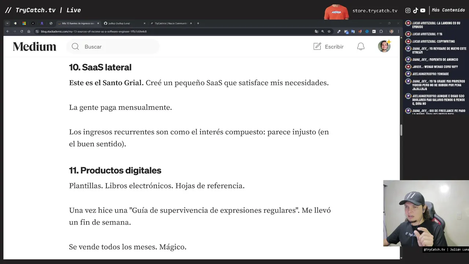Click Javier 'WENAS WENAS COMO VA??' chat message
469x264 pixels.
435,67
